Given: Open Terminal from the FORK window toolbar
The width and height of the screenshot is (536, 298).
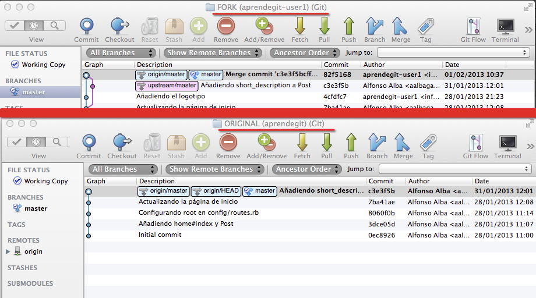Looking at the screenshot, I should [505, 27].
